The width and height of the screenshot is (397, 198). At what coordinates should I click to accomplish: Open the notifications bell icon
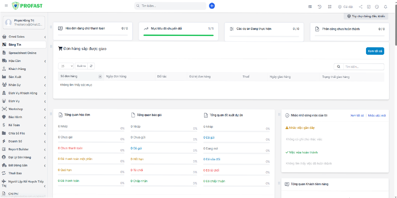pyautogui.click(x=385, y=7)
